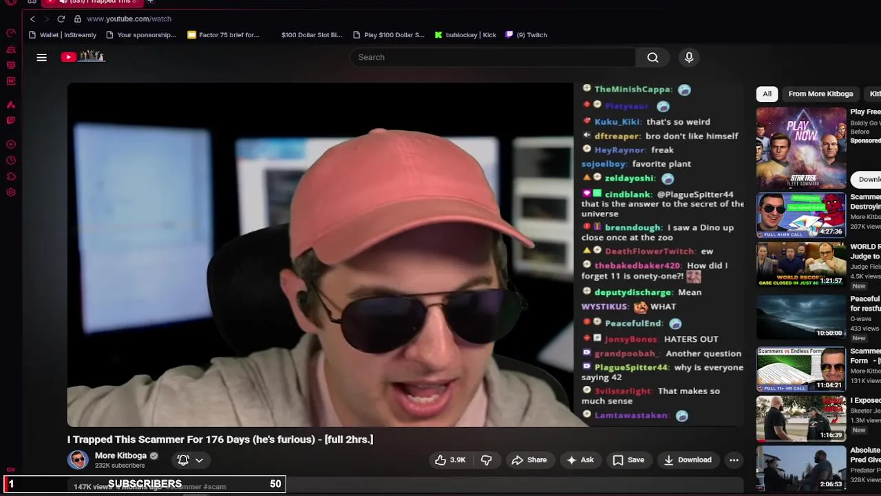Go forward with the browser forward arrow
Viewport: 881px width, 496px height.
46,19
